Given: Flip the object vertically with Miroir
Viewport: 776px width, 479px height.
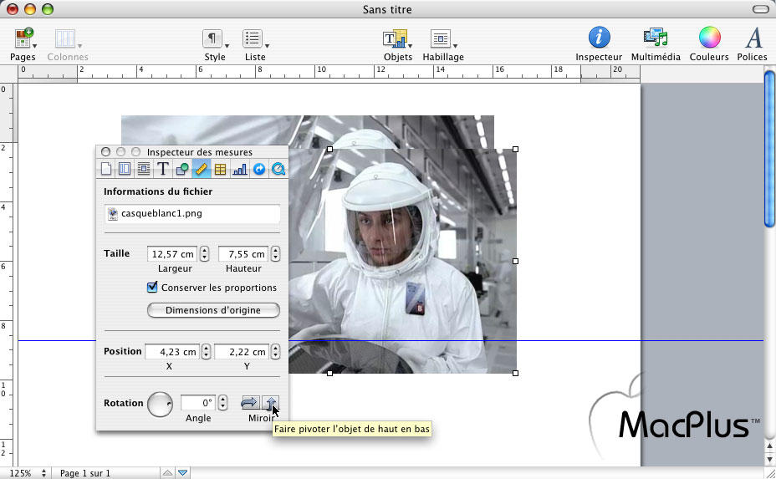Looking at the screenshot, I should coord(270,403).
